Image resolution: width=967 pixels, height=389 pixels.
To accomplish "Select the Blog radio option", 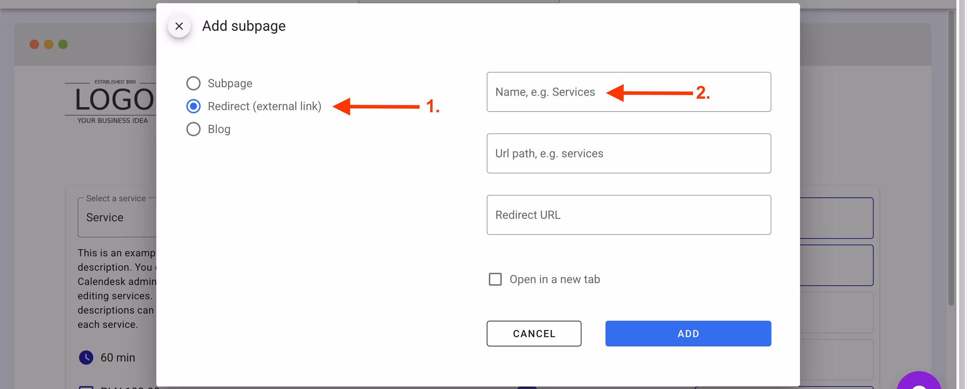I will pos(193,129).
